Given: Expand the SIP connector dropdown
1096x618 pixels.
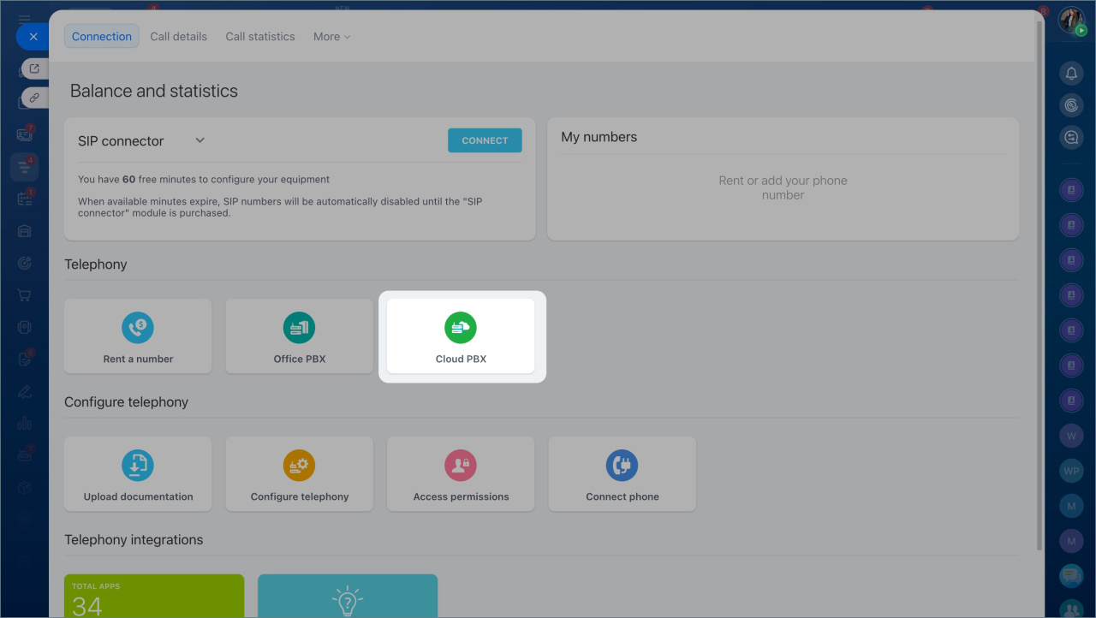Looking at the screenshot, I should point(200,140).
